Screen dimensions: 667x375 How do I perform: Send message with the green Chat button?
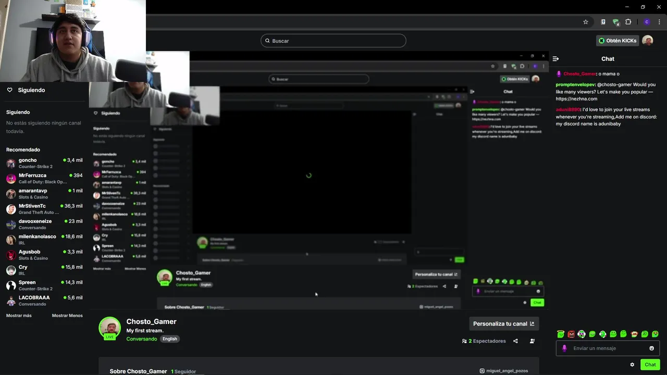(650, 365)
